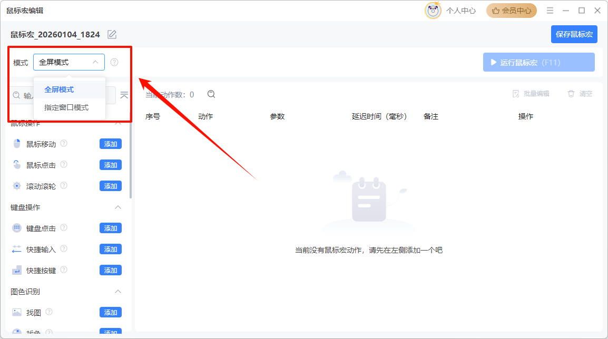Open the hamburger menu at top right
The width and height of the screenshot is (608, 339).
coord(550,10)
